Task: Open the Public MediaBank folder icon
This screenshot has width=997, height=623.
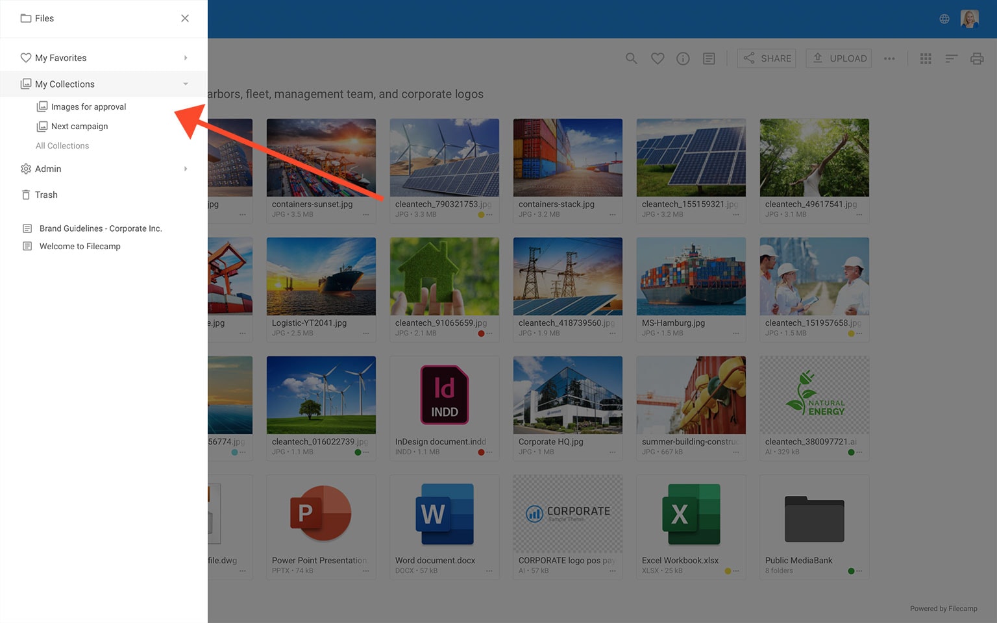Action: tap(815, 519)
